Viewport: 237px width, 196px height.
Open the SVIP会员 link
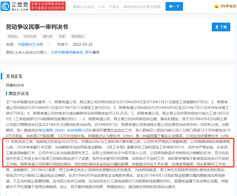228,6
